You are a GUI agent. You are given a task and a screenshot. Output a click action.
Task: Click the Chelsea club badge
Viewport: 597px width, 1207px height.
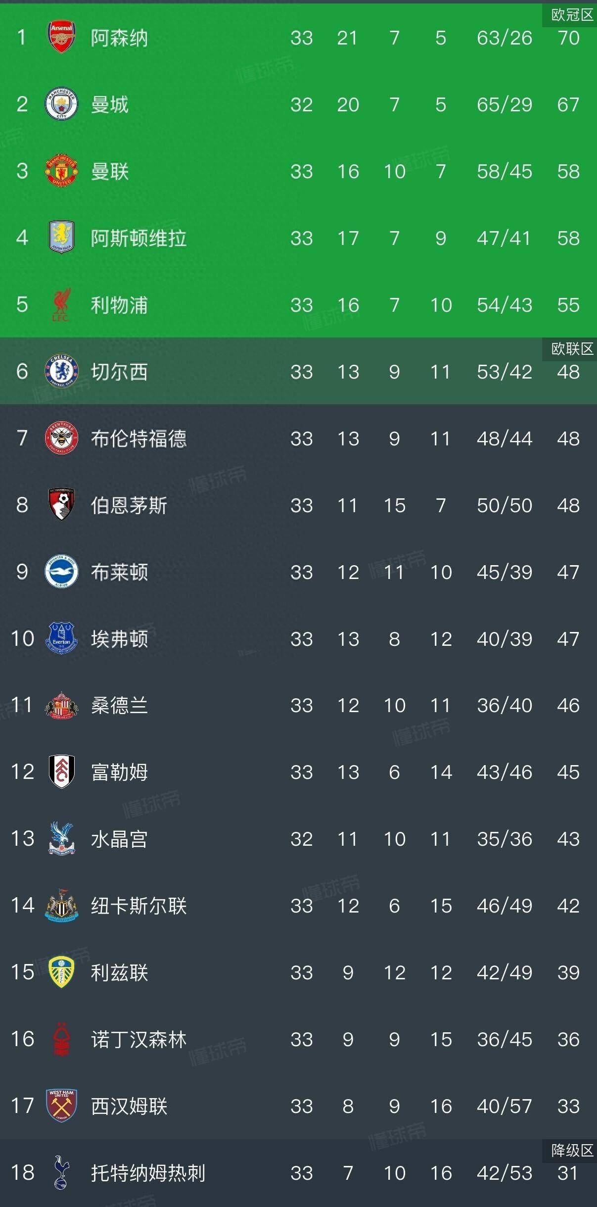(61, 371)
